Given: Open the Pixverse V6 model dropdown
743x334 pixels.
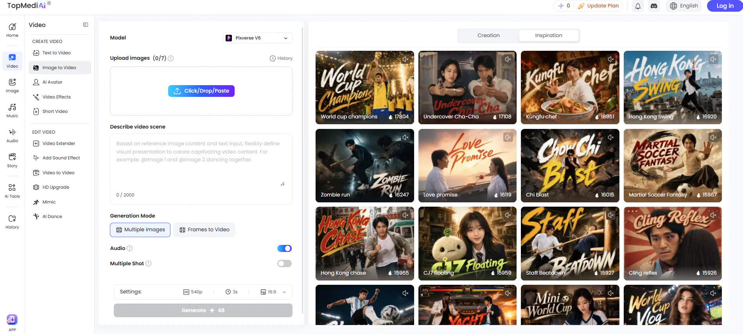Looking at the screenshot, I should pos(258,38).
